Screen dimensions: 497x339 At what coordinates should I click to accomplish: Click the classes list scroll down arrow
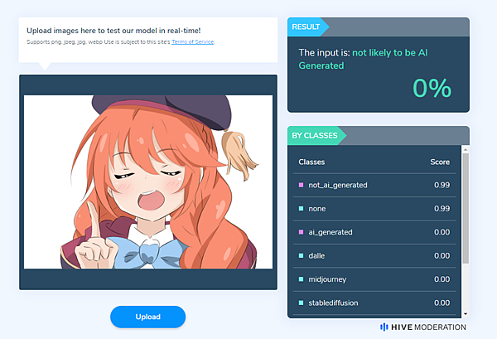[x=466, y=314]
